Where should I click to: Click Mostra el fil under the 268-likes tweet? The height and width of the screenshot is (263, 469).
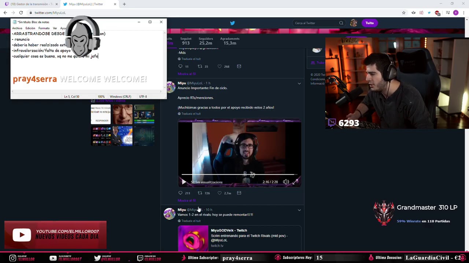187,74
